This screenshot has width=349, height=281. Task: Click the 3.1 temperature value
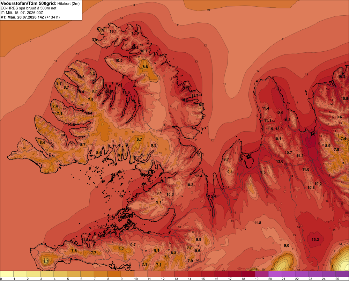46,261
